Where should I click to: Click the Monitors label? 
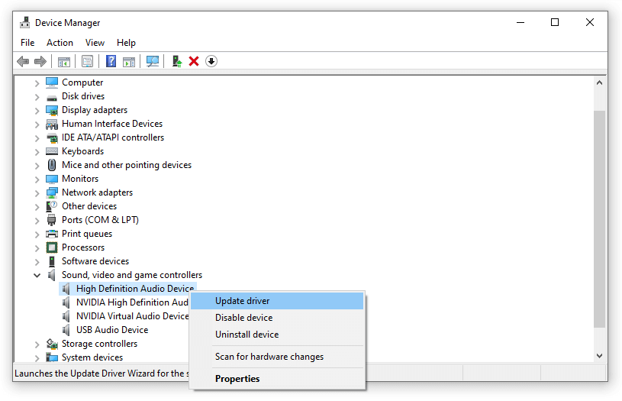[x=80, y=179]
